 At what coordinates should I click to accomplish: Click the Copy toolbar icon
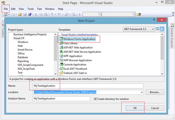(x=41, y=14)
